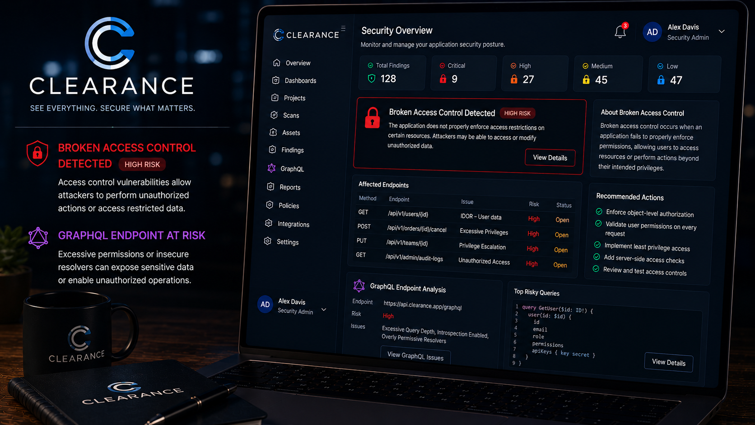Screen dimensions: 755x425
Task: Expand sidebar Alex Davis account chevron
Action: [x=324, y=309]
